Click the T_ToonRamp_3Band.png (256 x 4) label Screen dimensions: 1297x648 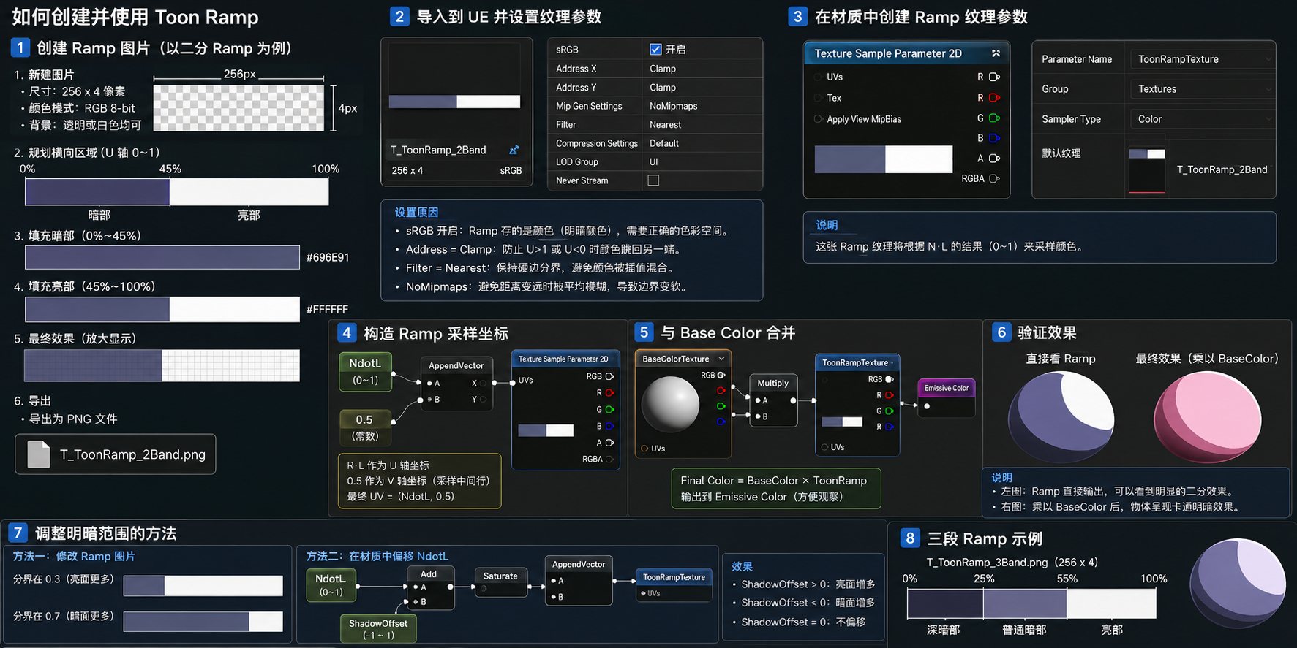(1012, 563)
